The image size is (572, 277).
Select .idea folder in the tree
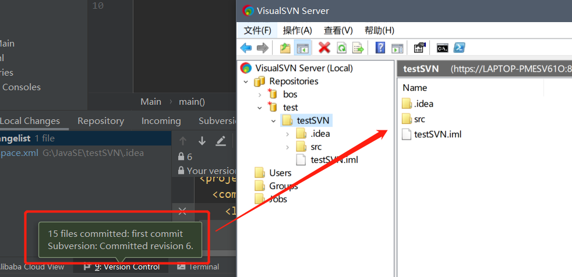(320, 134)
